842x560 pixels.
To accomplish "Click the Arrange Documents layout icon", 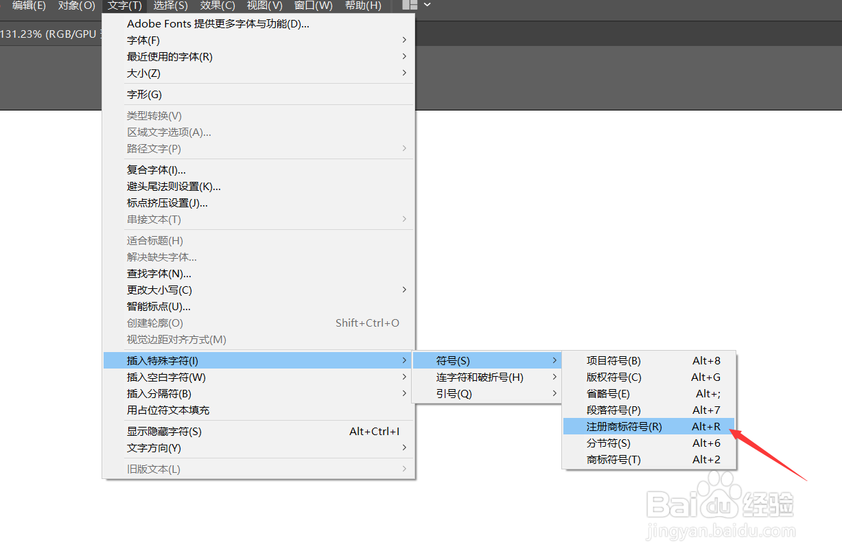I will 409,5.
